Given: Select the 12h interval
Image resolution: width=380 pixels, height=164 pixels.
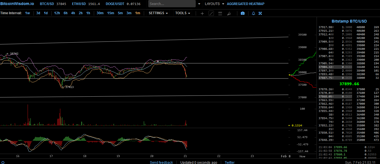Looking at the screenshot, I should pyautogui.click(x=57, y=13).
